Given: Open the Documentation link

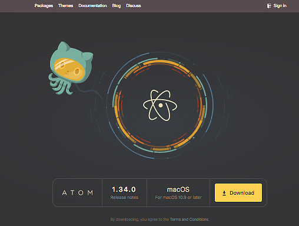Looking at the screenshot, I should (92, 6).
